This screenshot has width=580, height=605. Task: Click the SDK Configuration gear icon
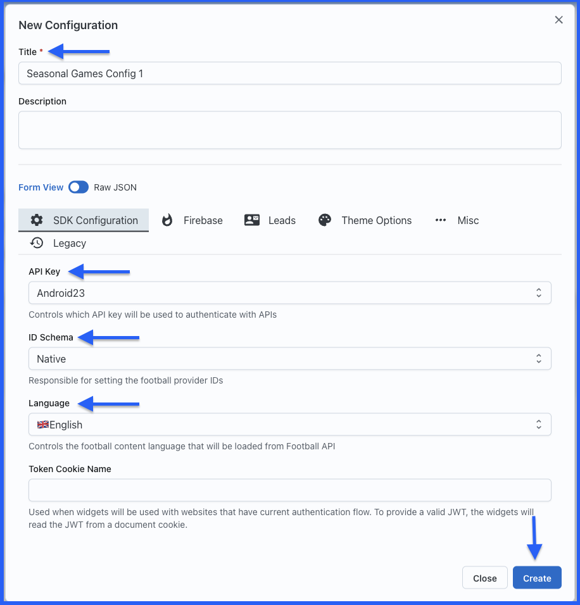click(37, 220)
